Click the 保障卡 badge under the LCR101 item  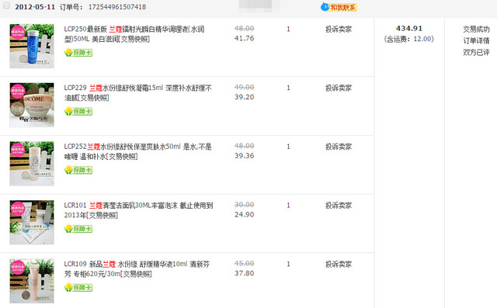pos(78,229)
